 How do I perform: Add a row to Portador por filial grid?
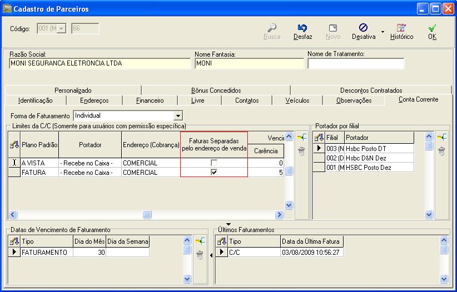[442, 137]
